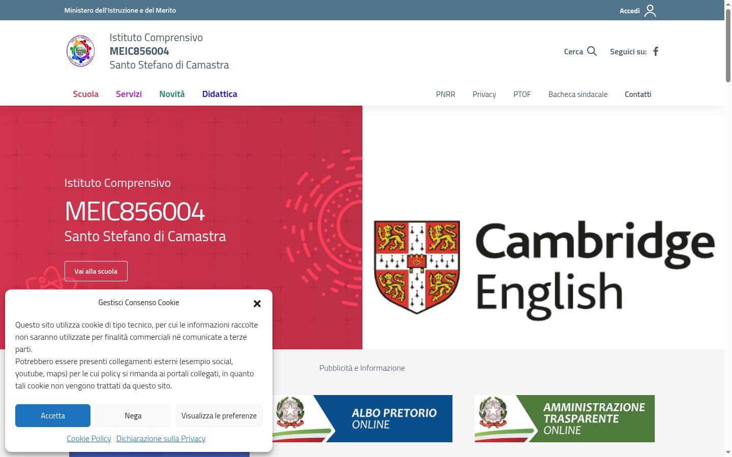Open Bacheca sindacale link
Image resolution: width=732 pixels, height=457 pixels.
click(578, 94)
